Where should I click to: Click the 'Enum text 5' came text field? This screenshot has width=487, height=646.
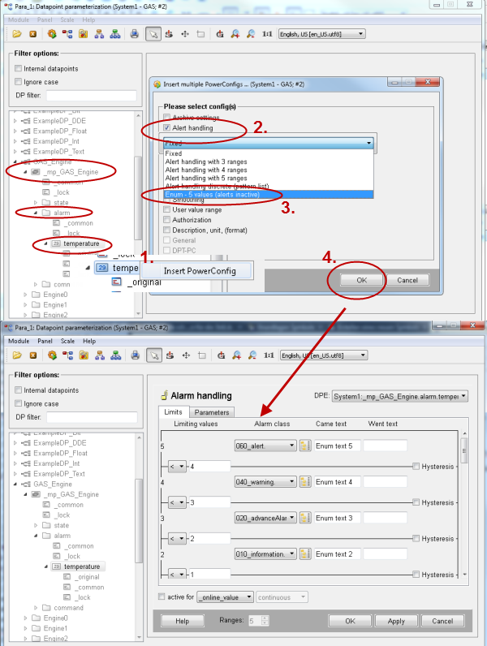[336, 446]
